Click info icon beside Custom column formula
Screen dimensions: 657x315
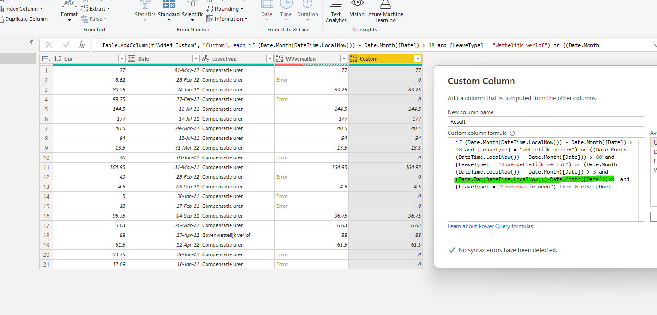tap(512, 133)
